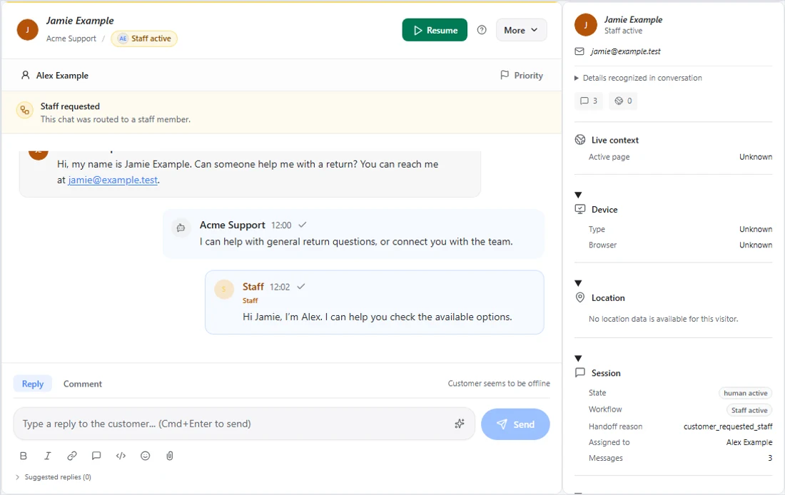Screen dimensions: 785x495
Task: Insert code with the code icon
Action: click(x=121, y=456)
